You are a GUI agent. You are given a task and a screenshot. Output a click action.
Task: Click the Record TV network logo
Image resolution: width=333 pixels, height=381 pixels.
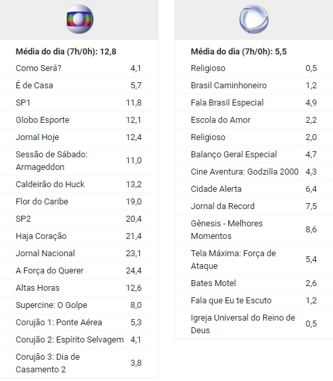click(x=254, y=19)
